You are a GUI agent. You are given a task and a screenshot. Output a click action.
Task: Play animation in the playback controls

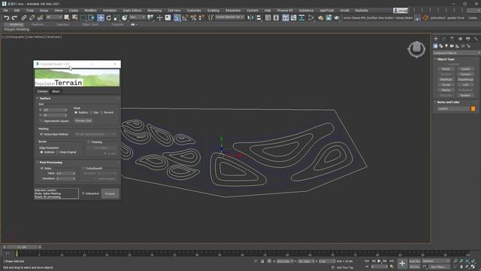pyautogui.click(x=379, y=261)
